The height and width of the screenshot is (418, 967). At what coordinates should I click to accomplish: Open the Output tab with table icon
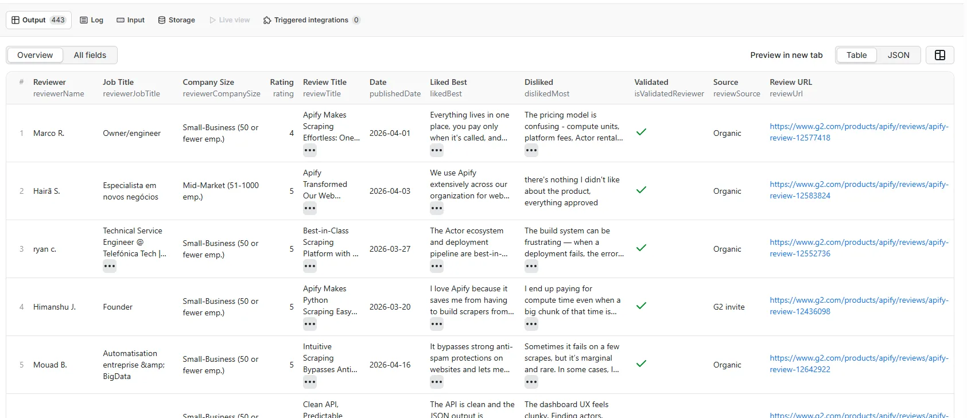38,20
